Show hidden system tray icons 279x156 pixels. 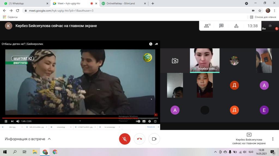pos(216,152)
